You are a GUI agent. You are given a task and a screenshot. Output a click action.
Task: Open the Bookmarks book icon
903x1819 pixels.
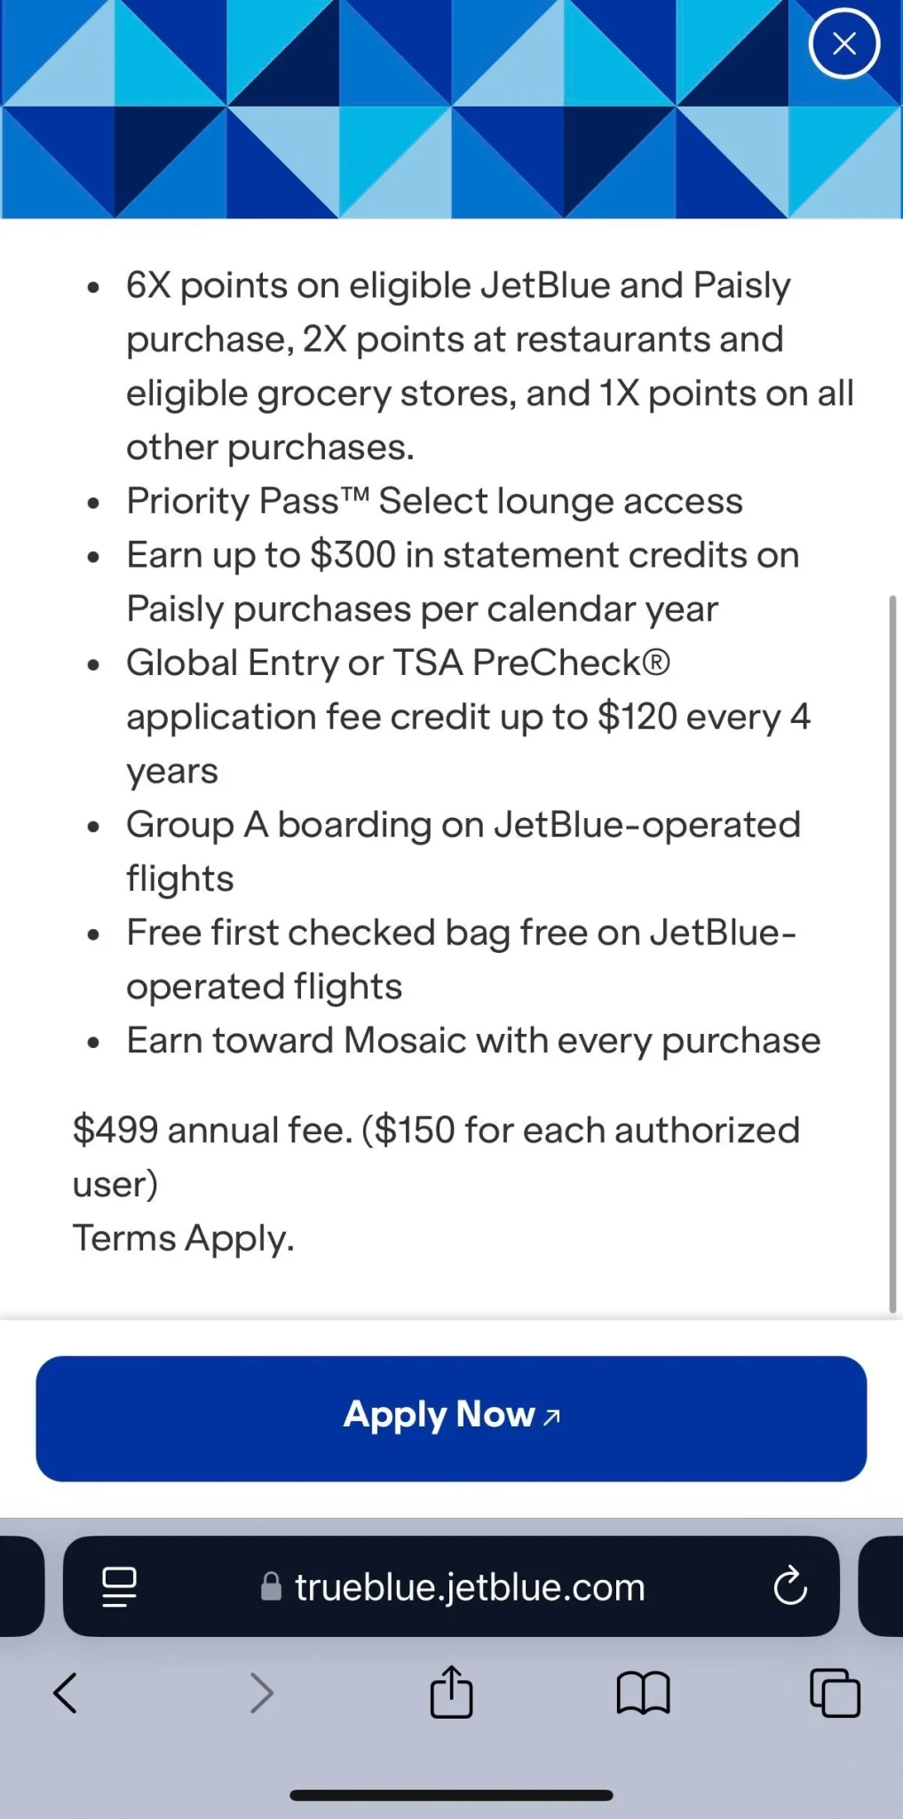(643, 1692)
